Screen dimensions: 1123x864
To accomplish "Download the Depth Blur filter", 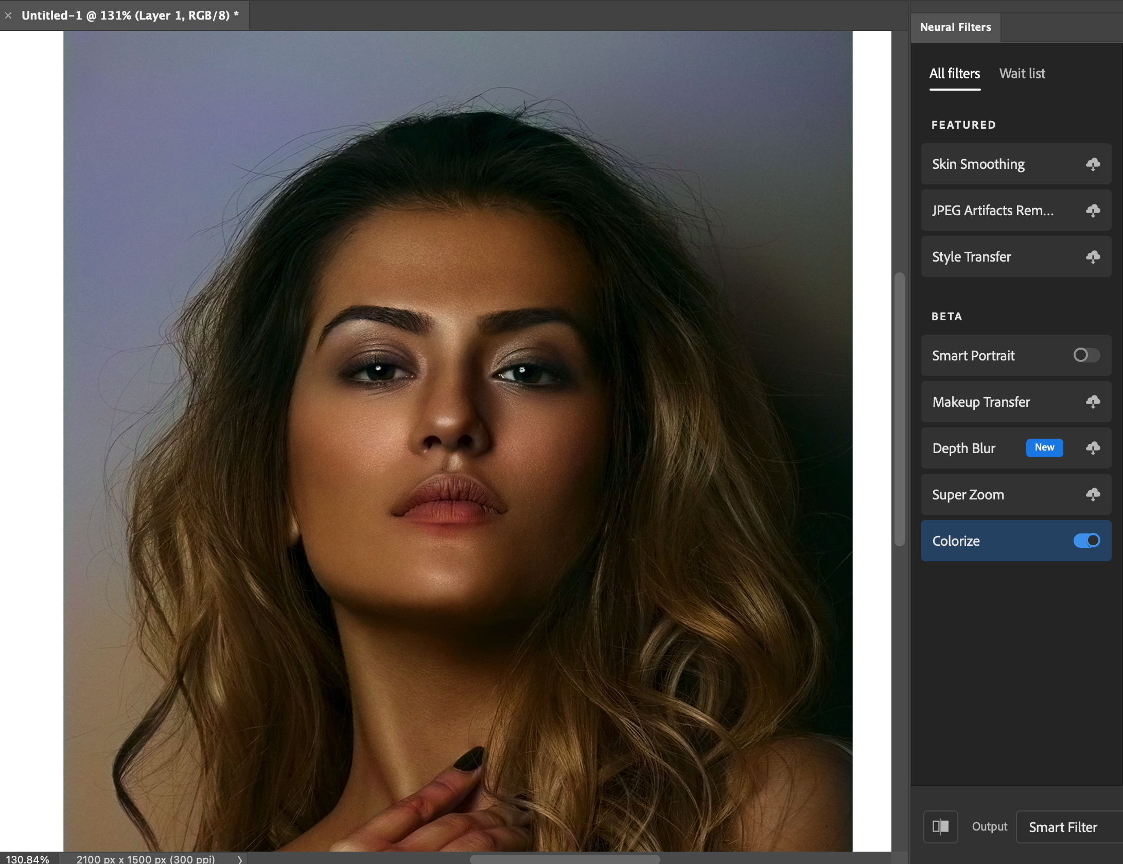I will tap(1093, 448).
